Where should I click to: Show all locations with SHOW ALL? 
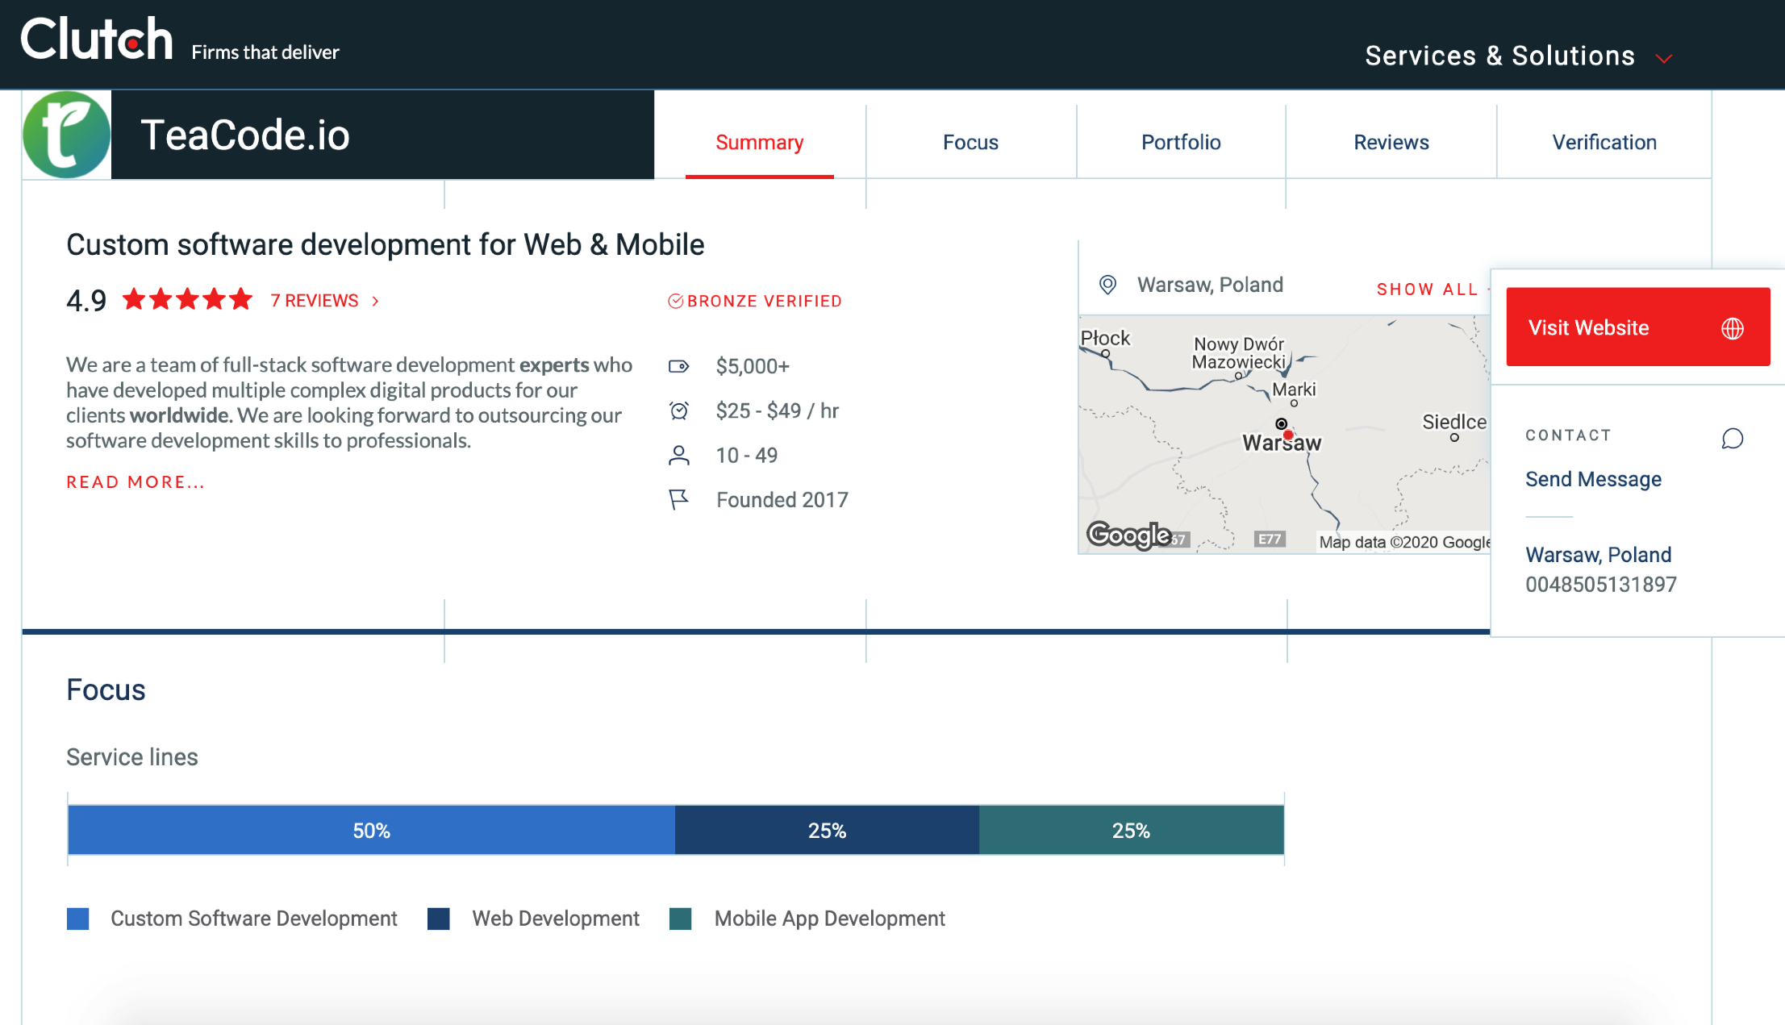(1427, 290)
